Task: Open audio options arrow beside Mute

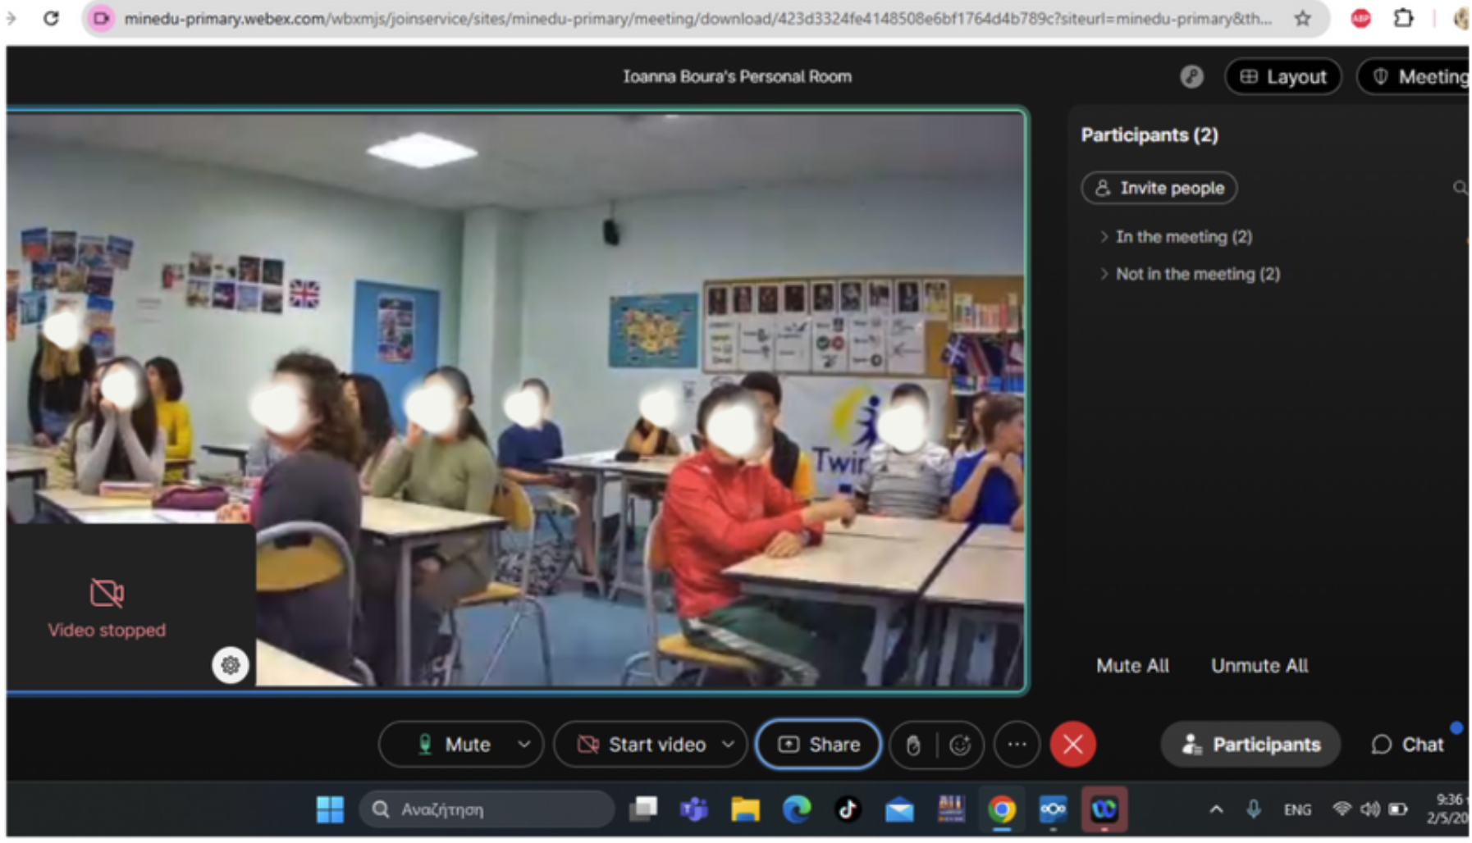Action: (524, 745)
